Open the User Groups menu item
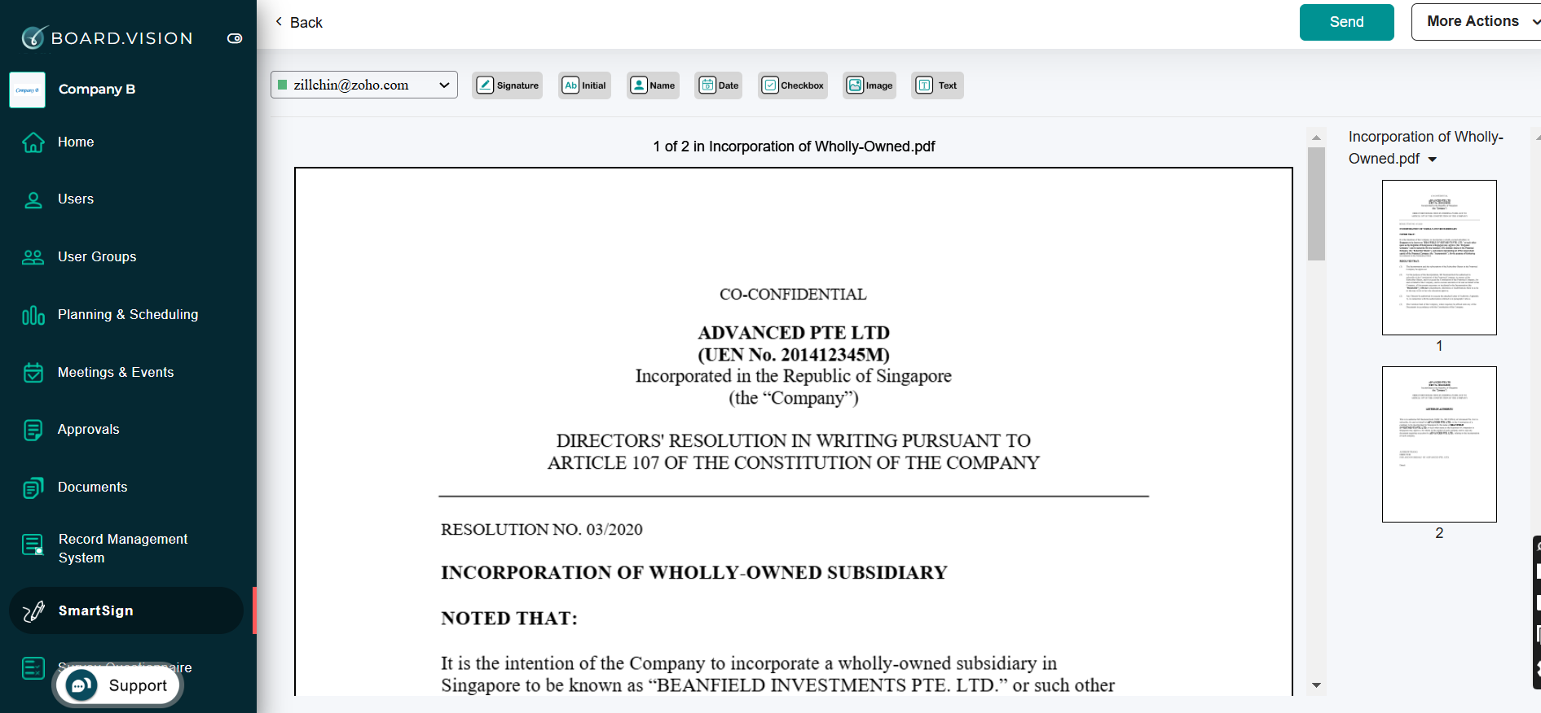Screen dimensions: 1541x713 tap(97, 256)
